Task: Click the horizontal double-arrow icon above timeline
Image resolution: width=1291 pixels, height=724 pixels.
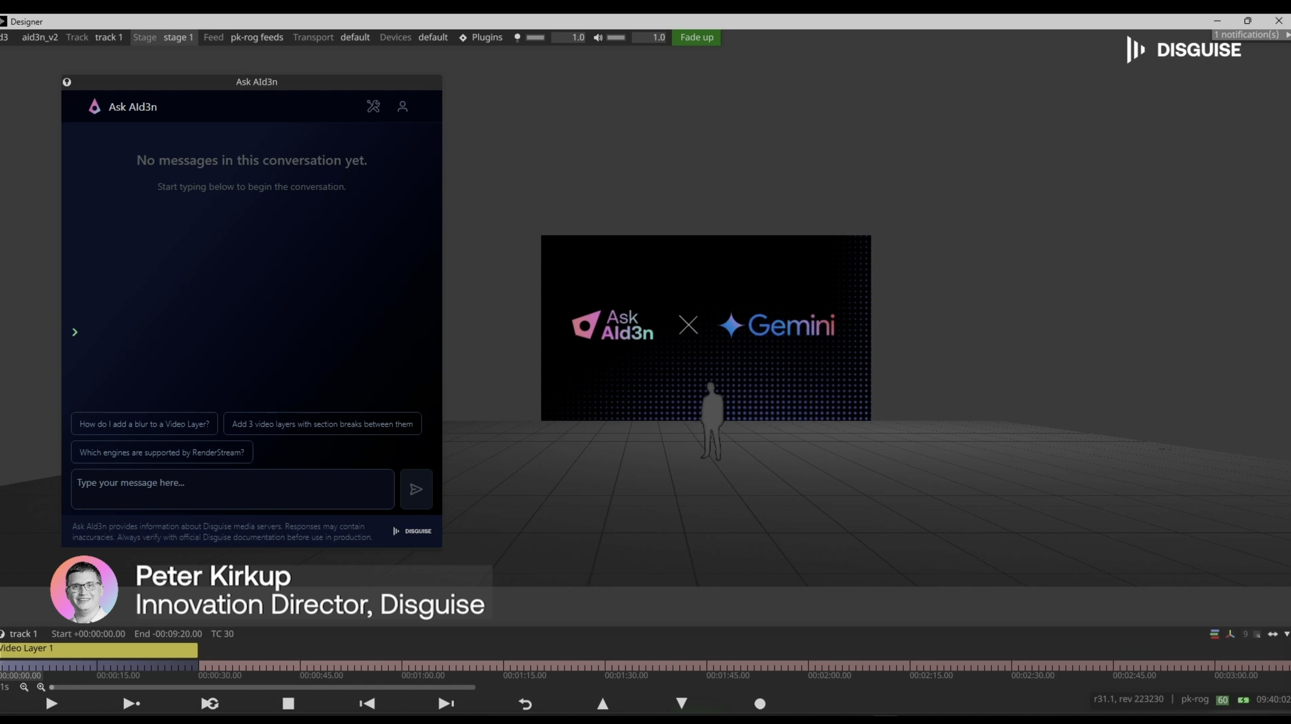Action: tap(1273, 634)
